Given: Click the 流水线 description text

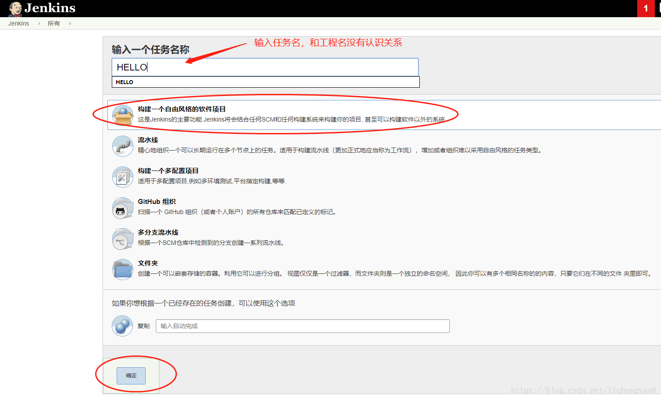Looking at the screenshot, I should click(340, 150).
